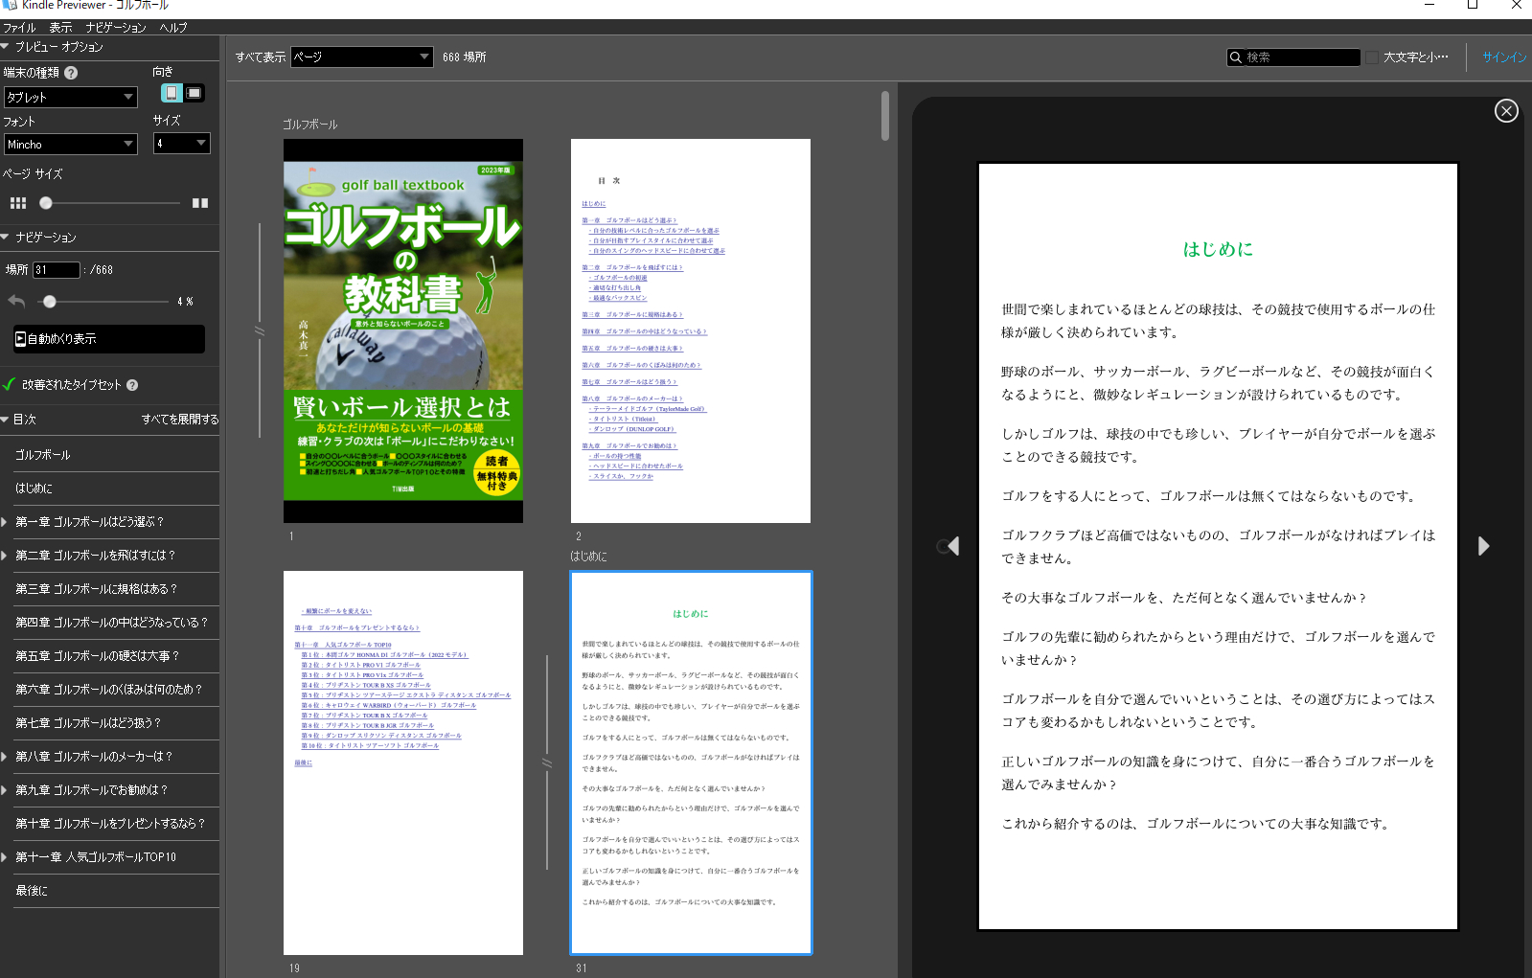Open the ヘルプ menu
The image size is (1532, 978).
[173, 28]
